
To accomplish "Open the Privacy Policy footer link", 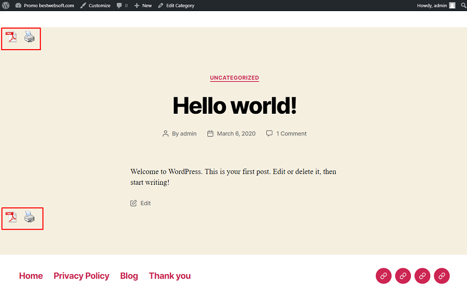I will tap(81, 276).
